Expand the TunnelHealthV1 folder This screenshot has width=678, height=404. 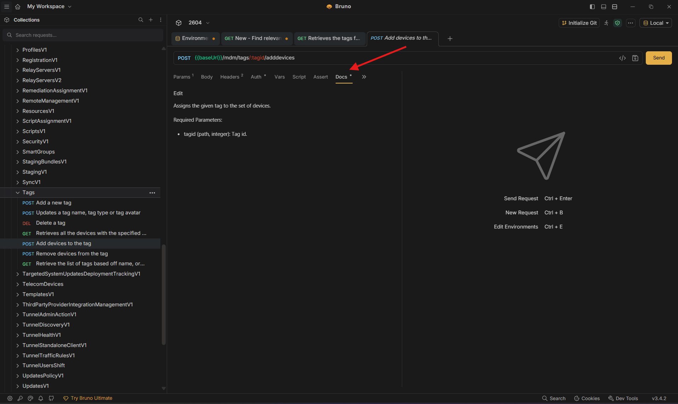tap(17, 335)
